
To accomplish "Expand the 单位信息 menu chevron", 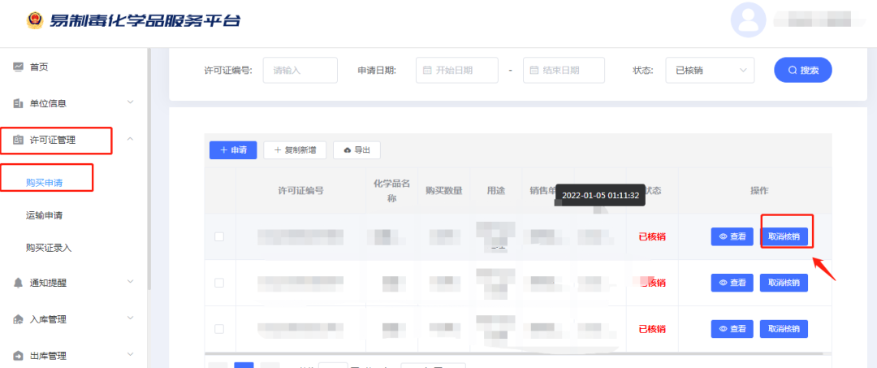I will [130, 103].
